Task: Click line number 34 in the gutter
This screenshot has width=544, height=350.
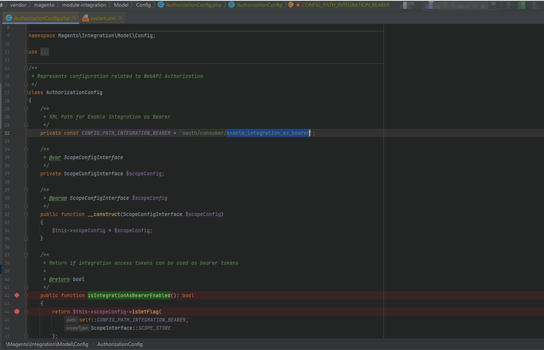Action: pos(7,230)
